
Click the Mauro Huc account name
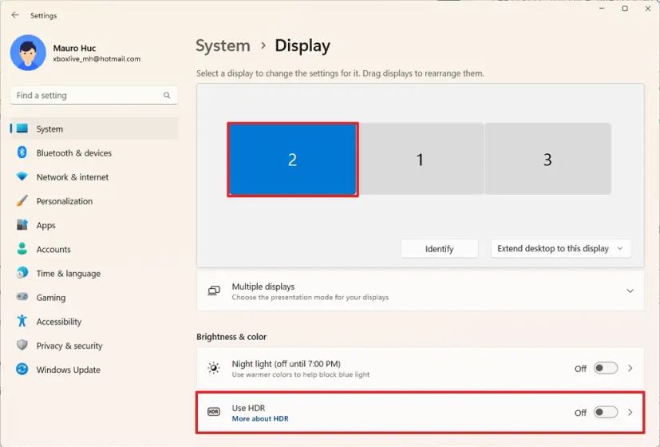click(74, 48)
